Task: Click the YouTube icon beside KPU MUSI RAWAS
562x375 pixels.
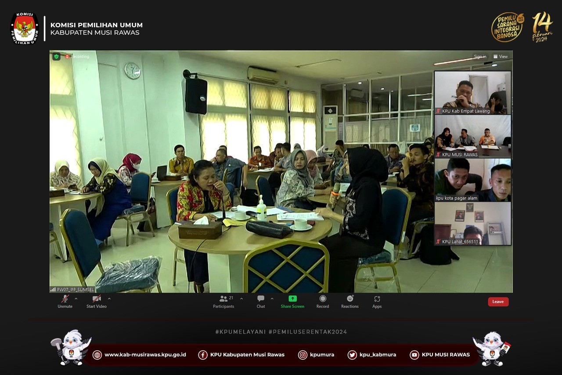Action: (414, 355)
